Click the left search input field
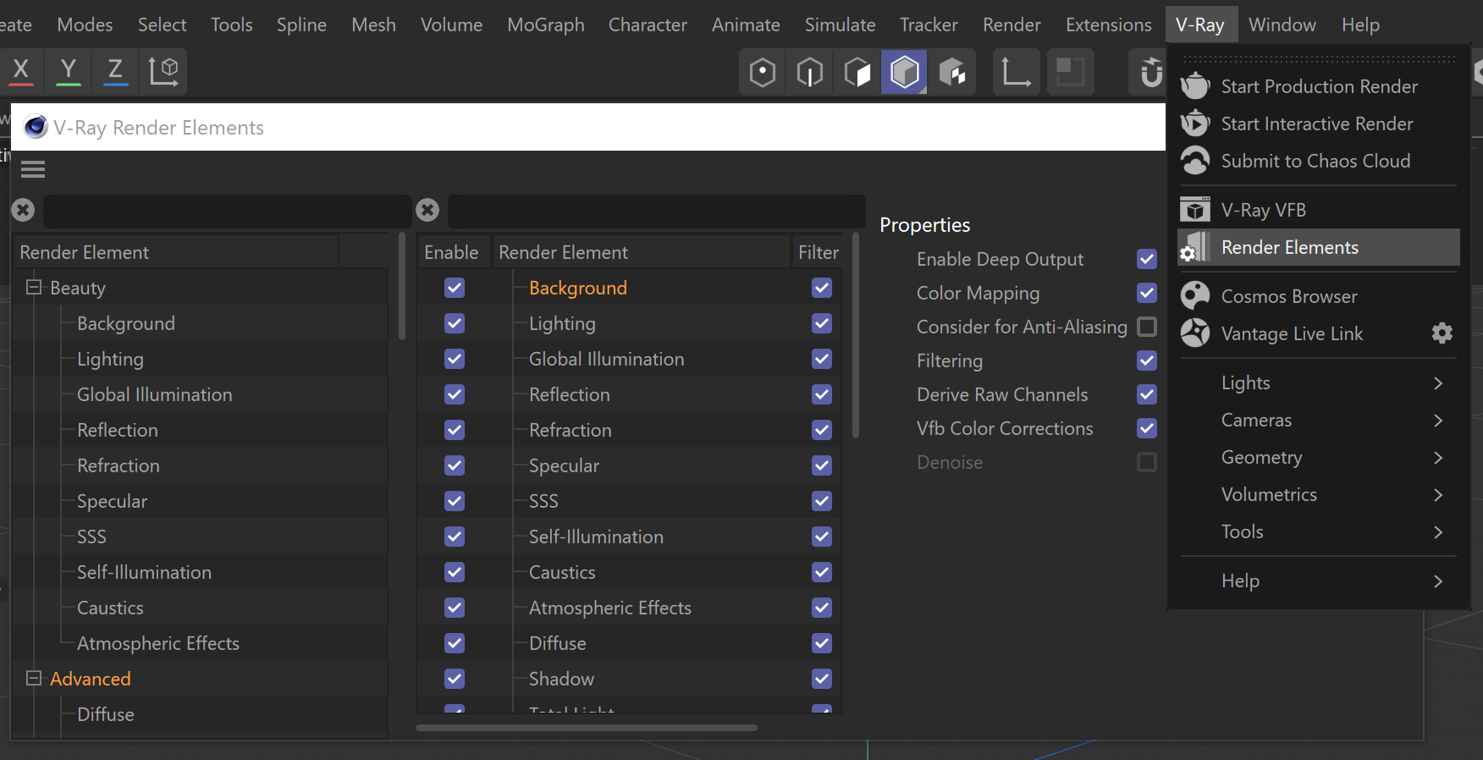This screenshot has width=1483, height=760. pyautogui.click(x=227, y=211)
